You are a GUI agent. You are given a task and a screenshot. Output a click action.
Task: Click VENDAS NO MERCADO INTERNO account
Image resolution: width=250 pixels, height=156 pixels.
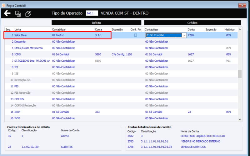pyautogui.click(x=201, y=142)
